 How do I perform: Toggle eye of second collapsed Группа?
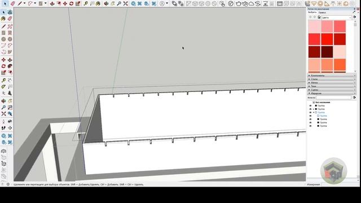310,109
